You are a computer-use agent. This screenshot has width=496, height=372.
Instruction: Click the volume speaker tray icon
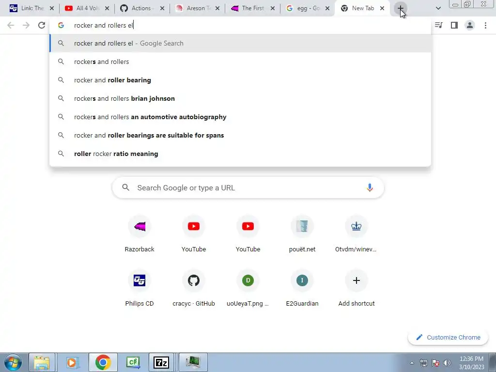point(447,363)
